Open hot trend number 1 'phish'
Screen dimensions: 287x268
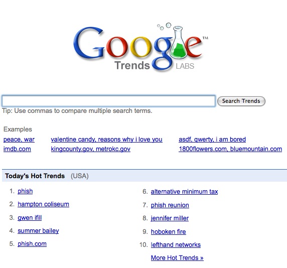tap(25, 191)
